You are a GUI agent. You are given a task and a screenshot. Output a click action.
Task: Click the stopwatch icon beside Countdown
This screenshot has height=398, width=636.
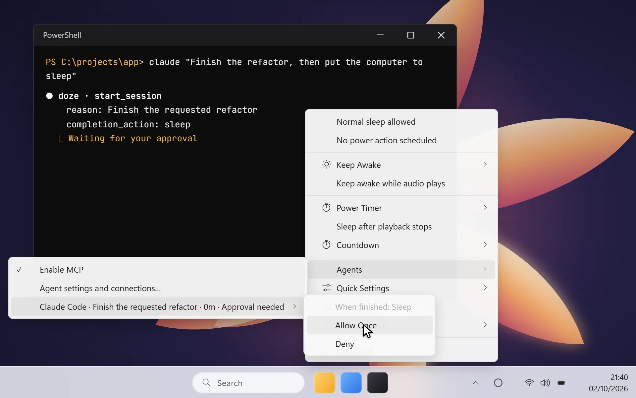[326, 245]
